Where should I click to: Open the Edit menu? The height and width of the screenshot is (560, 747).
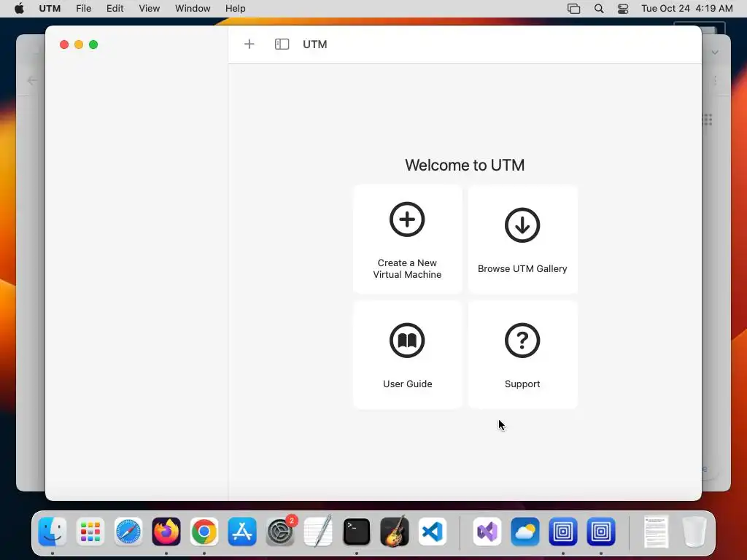click(x=115, y=9)
